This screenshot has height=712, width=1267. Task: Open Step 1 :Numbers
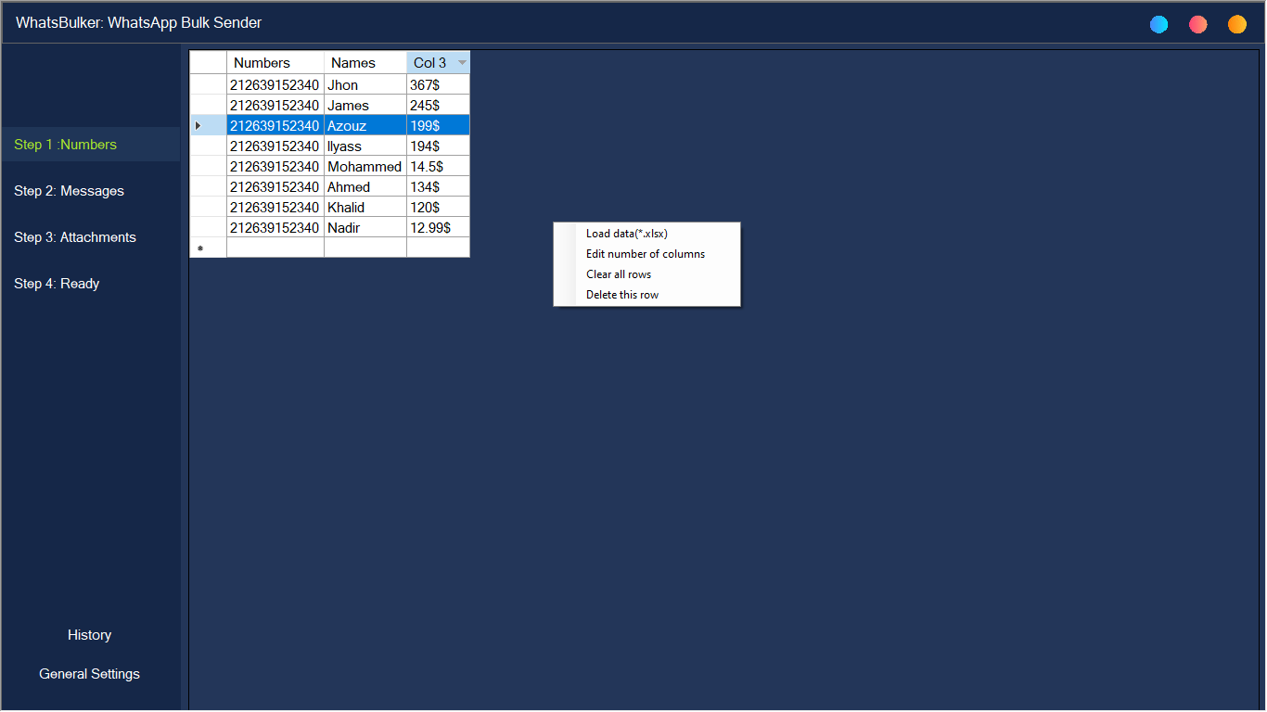[91, 145]
